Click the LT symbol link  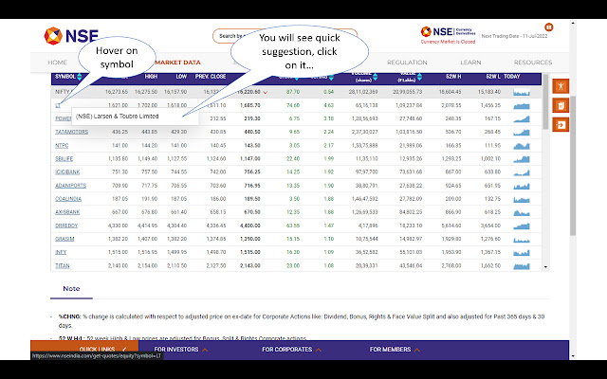tap(58, 105)
